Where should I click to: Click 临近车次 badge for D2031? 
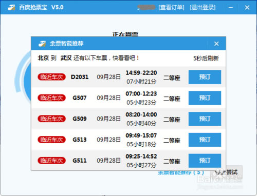[51, 77]
